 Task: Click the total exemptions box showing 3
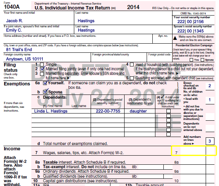point(210,141)
